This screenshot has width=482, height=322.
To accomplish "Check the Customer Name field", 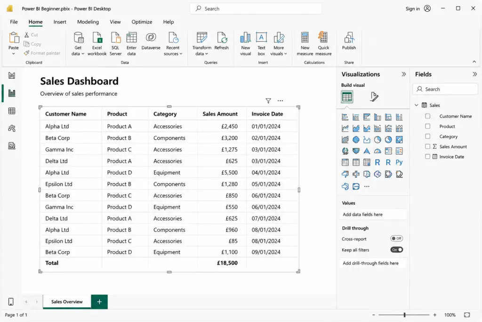I will (427, 116).
